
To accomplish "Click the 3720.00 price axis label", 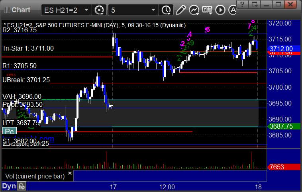I will click(x=280, y=23).
